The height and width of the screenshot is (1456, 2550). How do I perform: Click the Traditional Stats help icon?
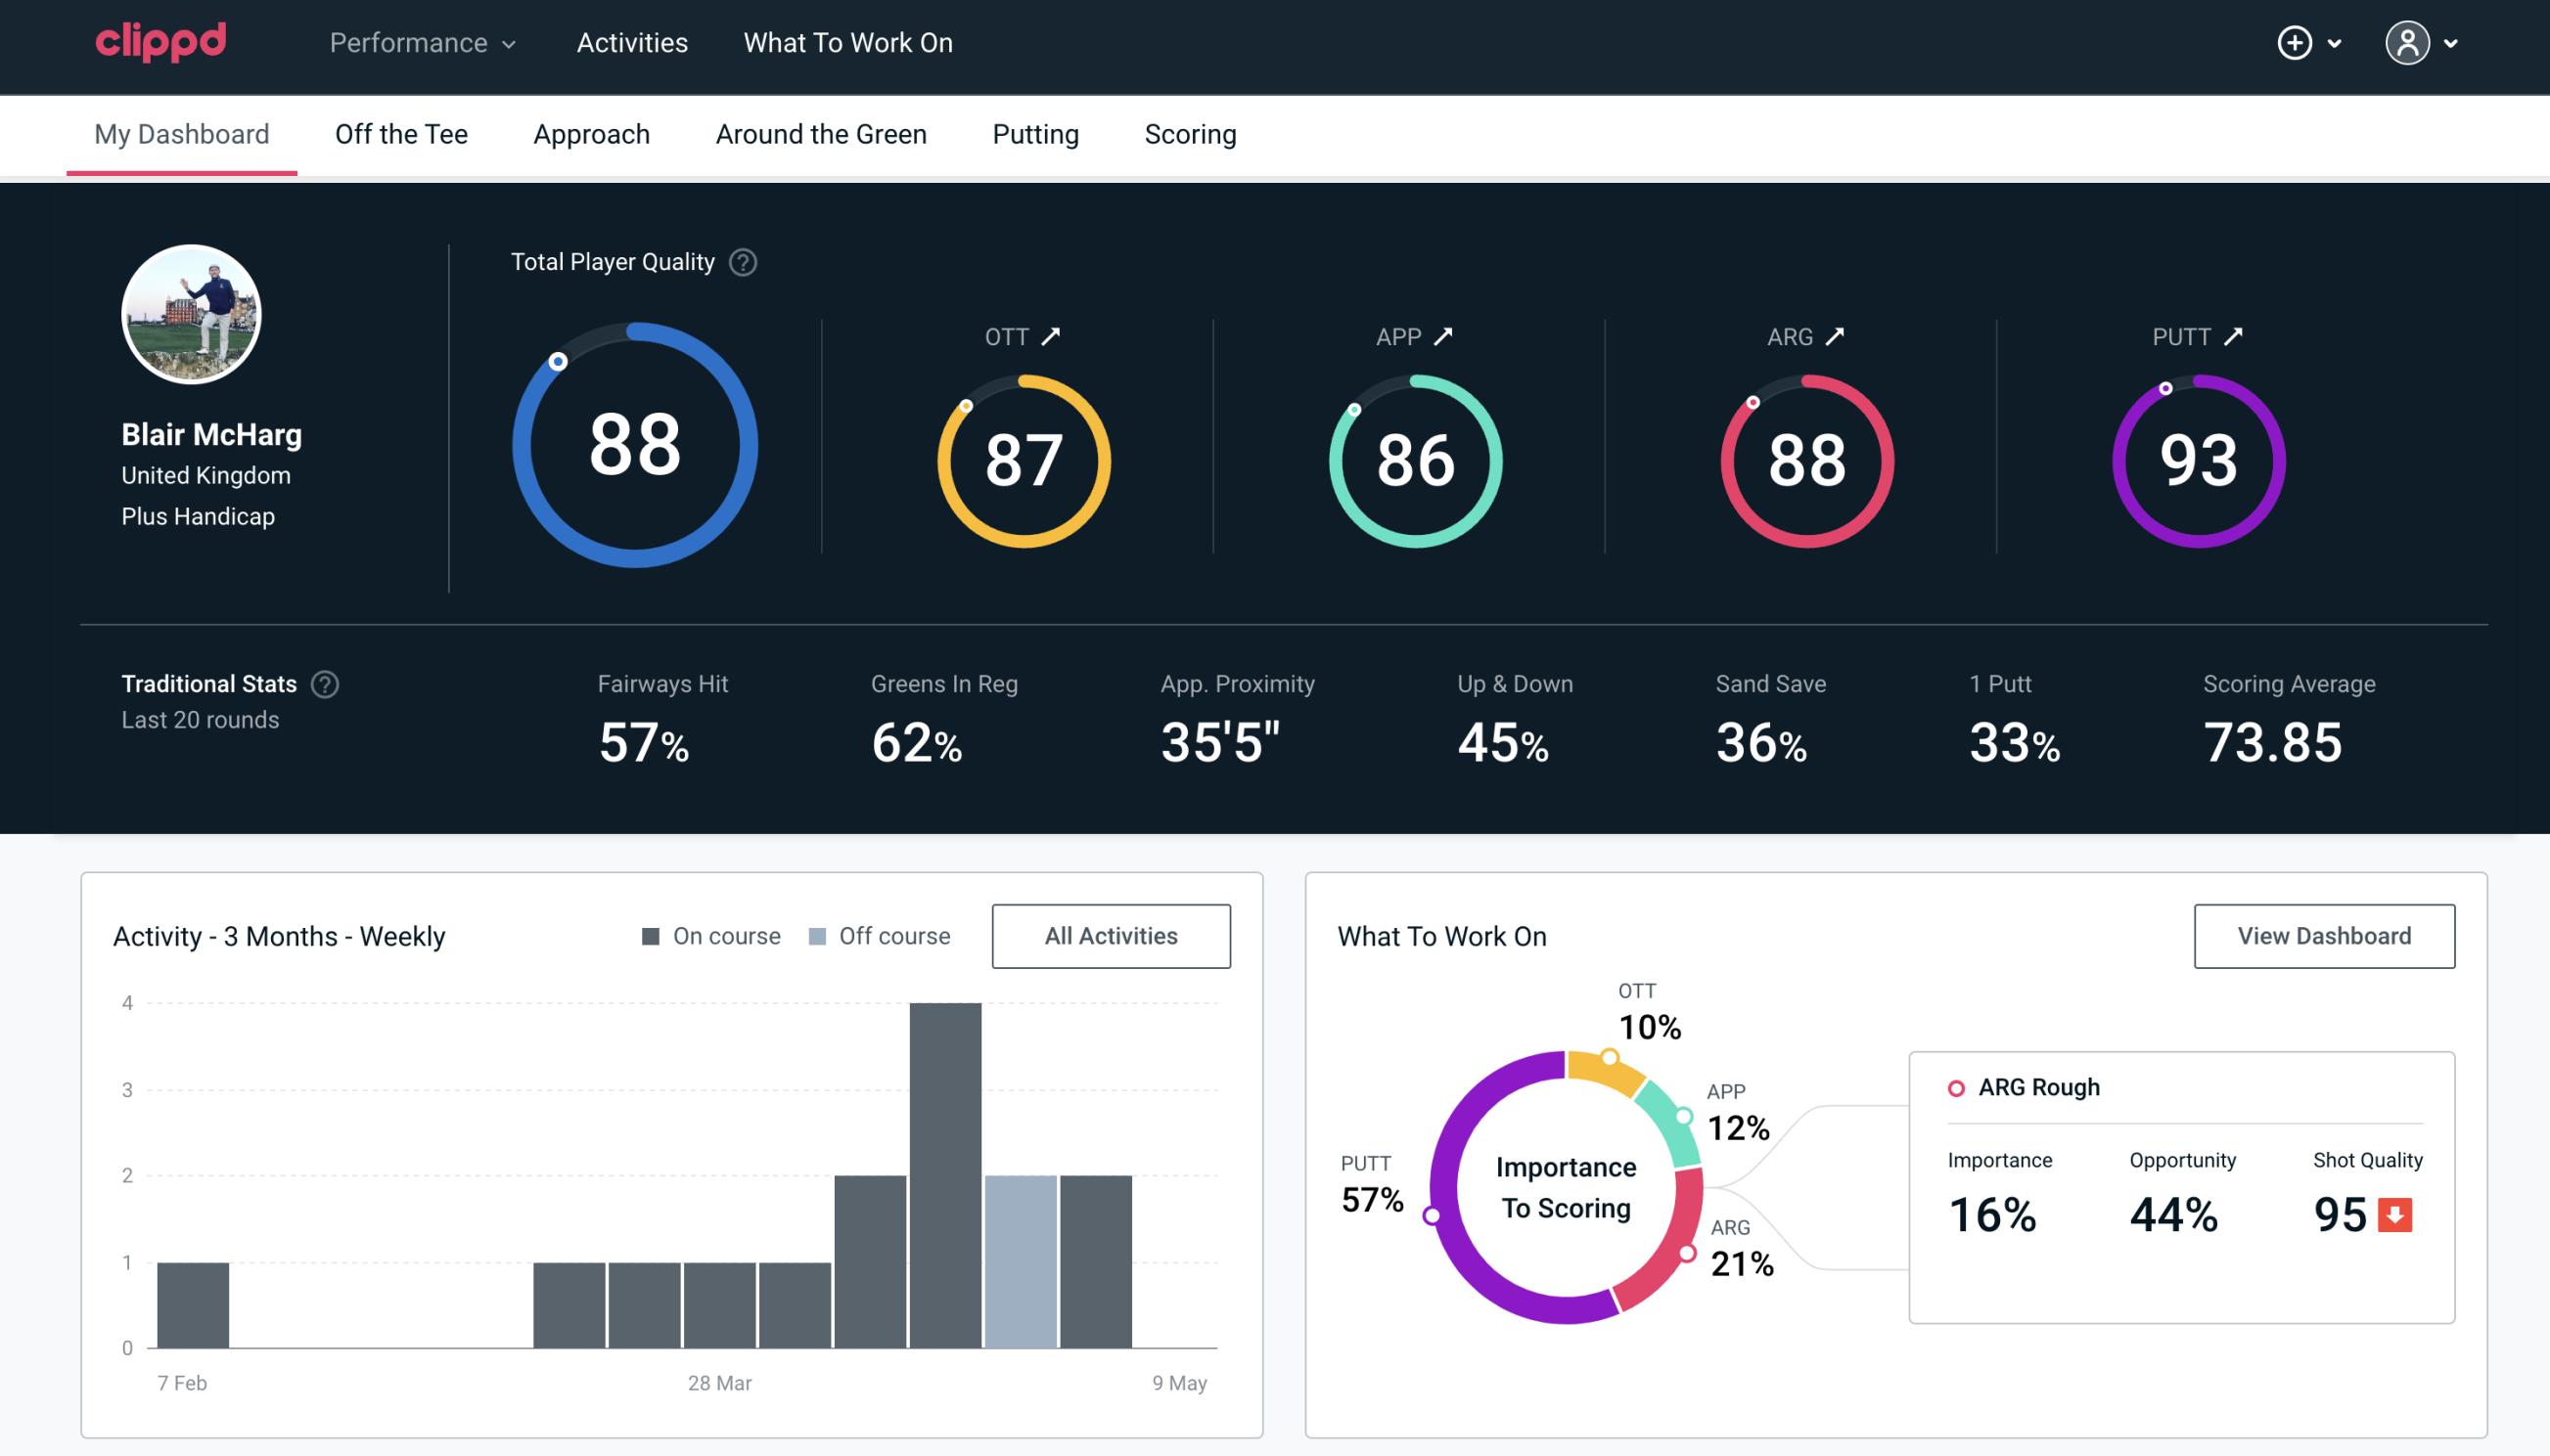(324, 684)
